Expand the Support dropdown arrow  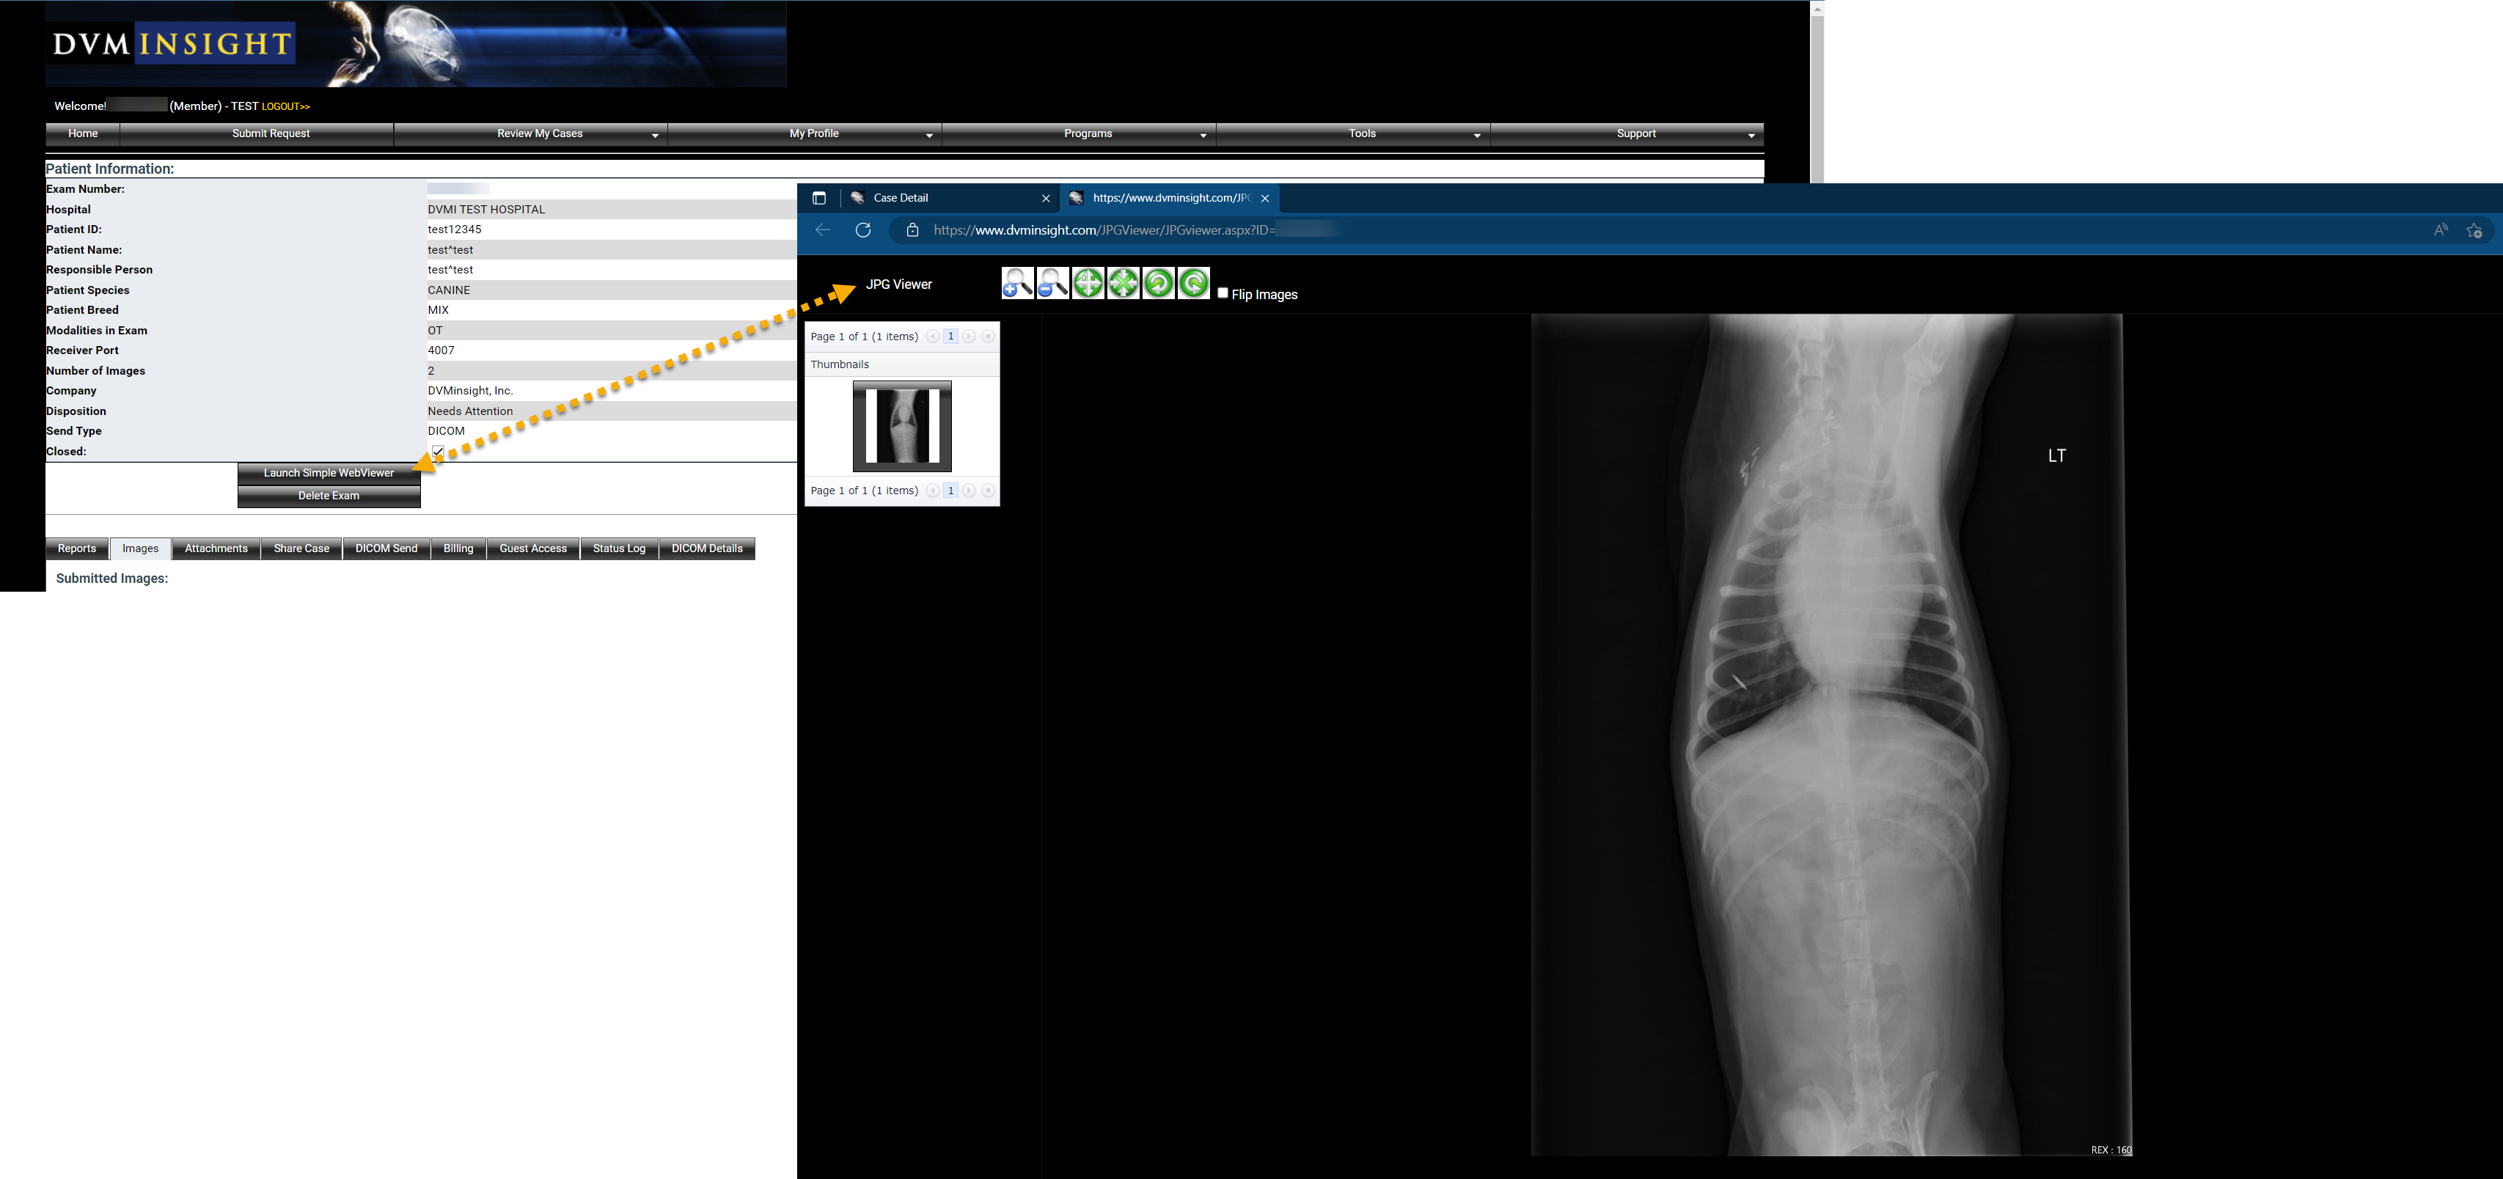1751,136
